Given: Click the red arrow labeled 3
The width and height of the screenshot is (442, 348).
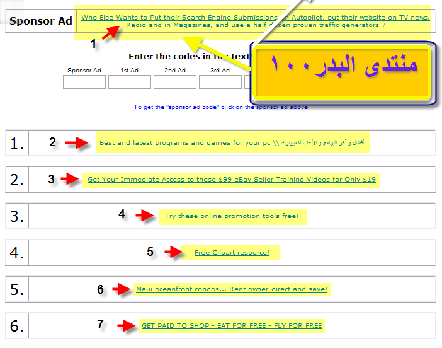Looking at the screenshot, I should (71, 180).
